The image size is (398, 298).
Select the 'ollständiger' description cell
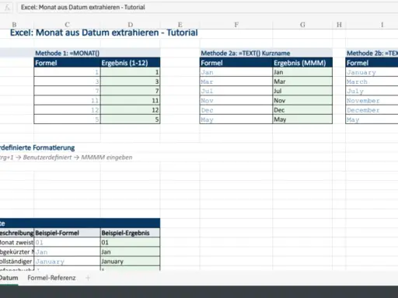[17, 262]
